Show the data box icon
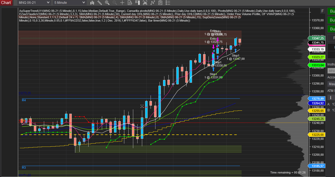The image size is (335, 177). coord(130,3)
